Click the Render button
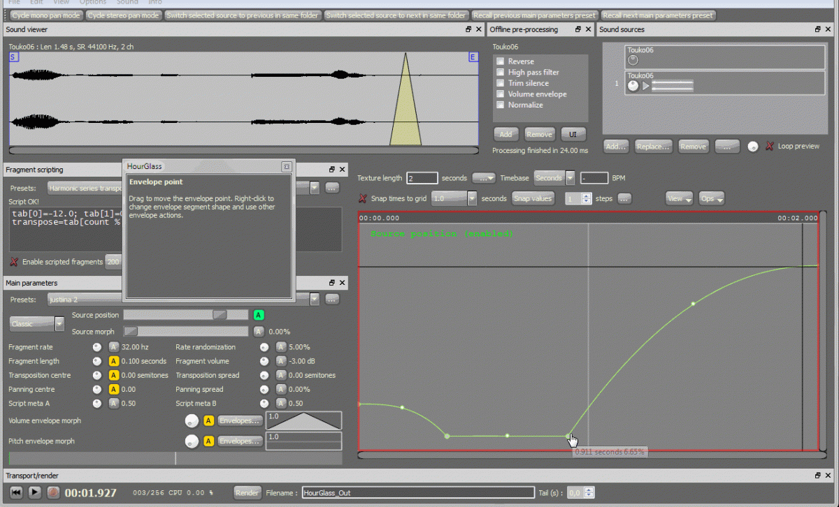The image size is (839, 507). pyautogui.click(x=247, y=492)
